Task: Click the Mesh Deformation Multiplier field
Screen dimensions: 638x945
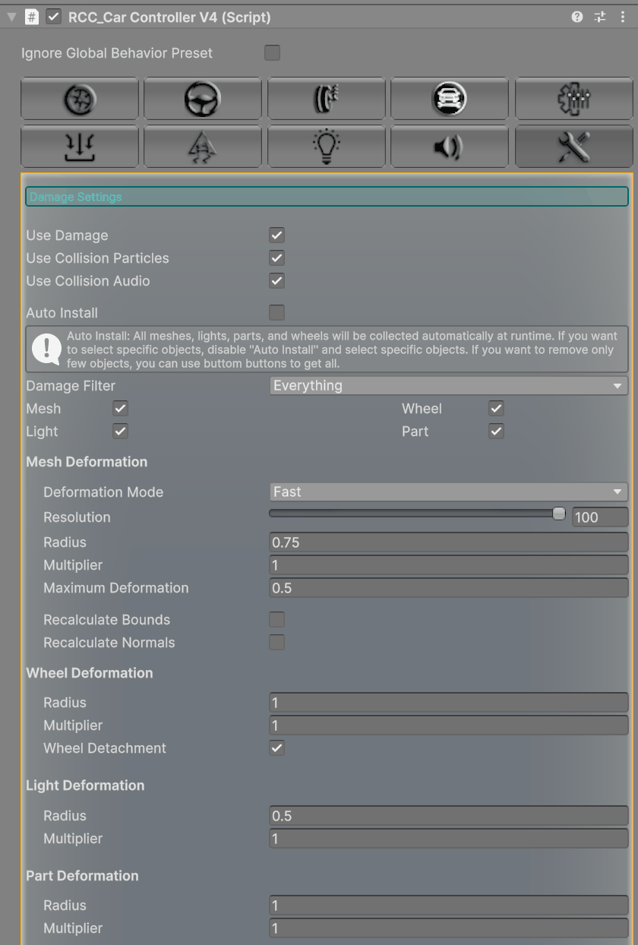Action: tap(449, 565)
